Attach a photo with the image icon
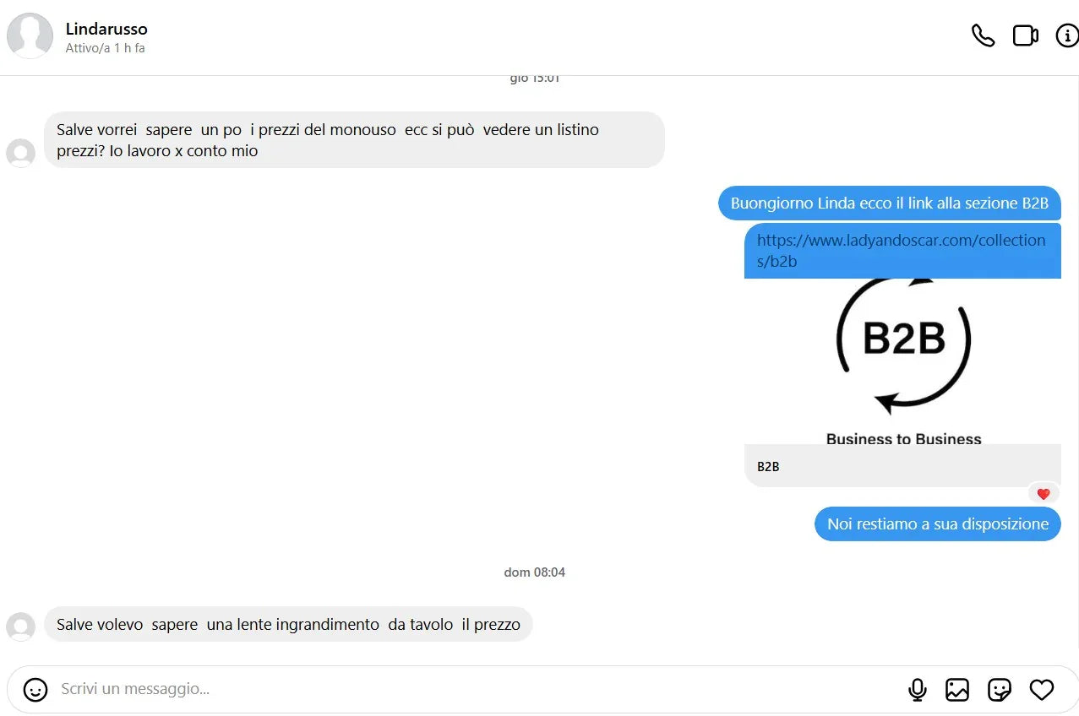The image size is (1079, 716). coord(957,689)
